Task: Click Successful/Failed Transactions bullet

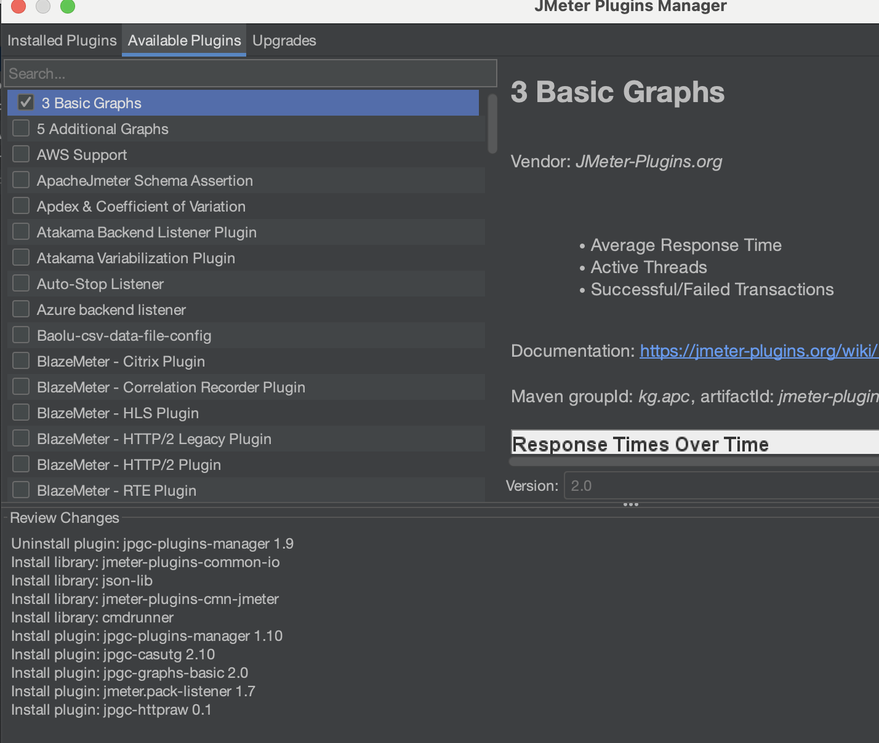Action: point(712,289)
